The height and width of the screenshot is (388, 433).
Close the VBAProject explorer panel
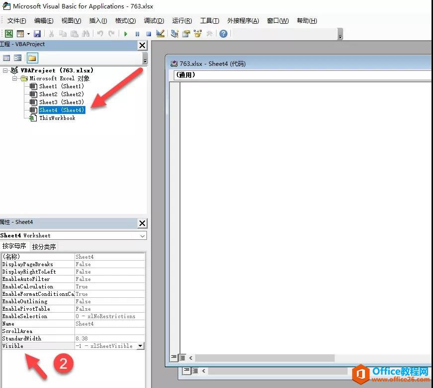(142, 46)
